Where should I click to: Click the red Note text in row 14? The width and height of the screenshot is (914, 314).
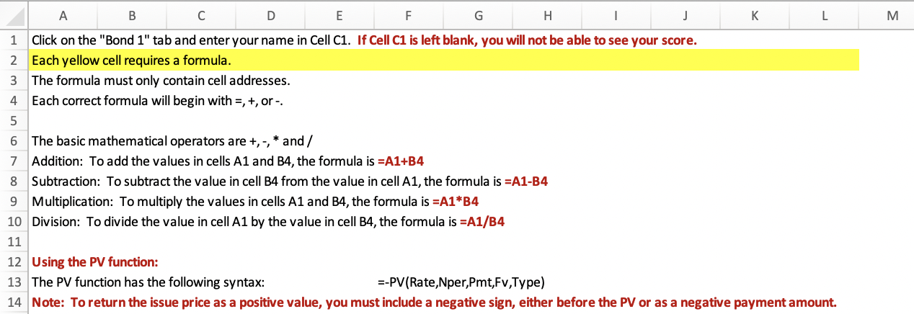[434, 302]
